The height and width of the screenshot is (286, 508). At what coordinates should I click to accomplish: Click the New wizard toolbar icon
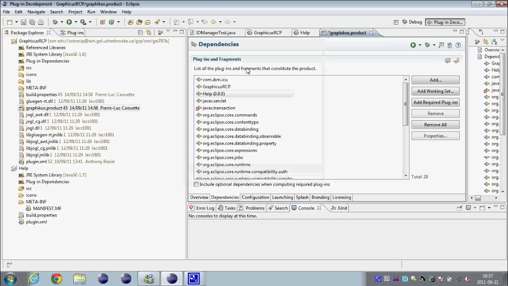(x=10, y=22)
